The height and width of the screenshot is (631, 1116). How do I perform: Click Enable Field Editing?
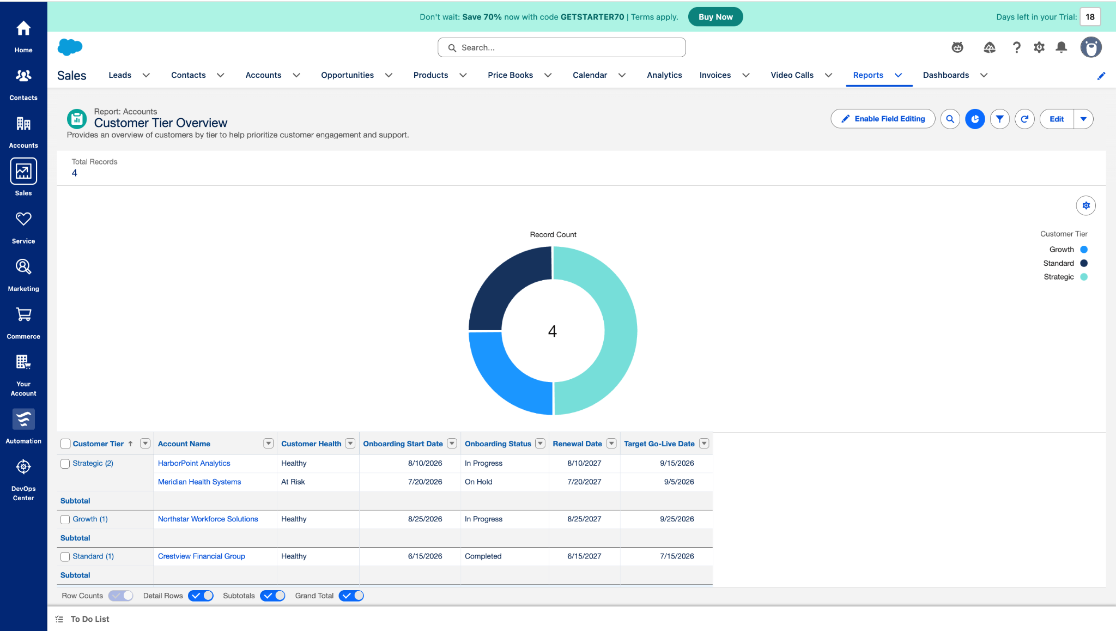click(x=883, y=119)
